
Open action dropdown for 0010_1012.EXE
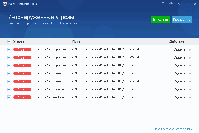[x=189, y=98]
